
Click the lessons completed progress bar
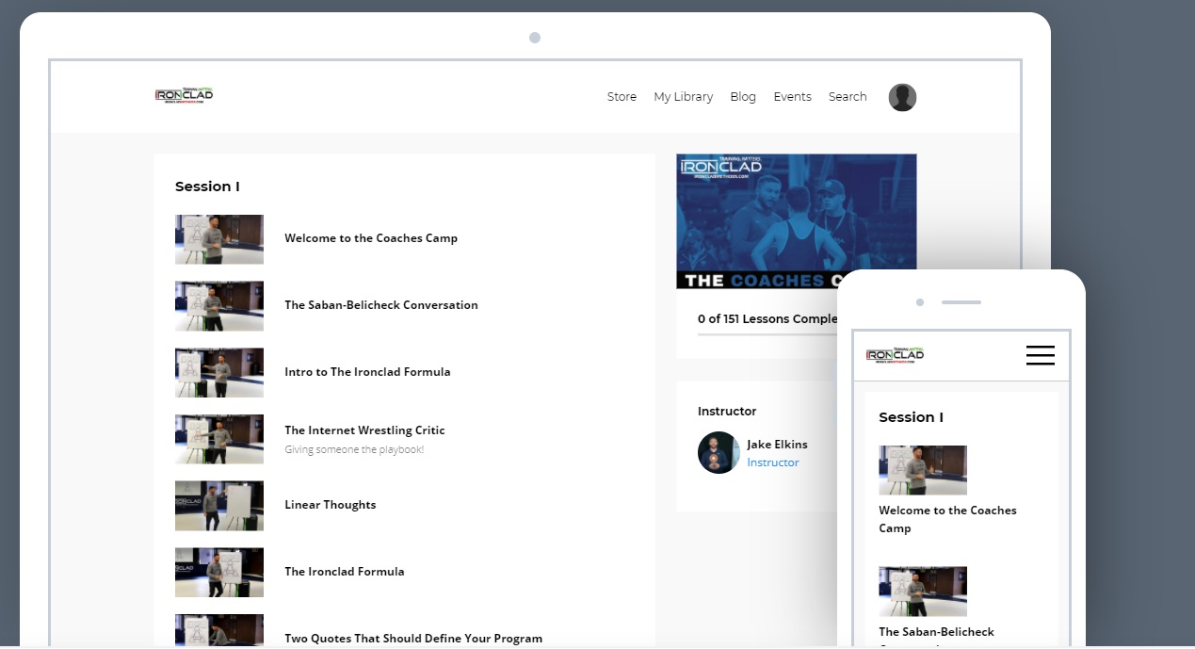pos(767,335)
